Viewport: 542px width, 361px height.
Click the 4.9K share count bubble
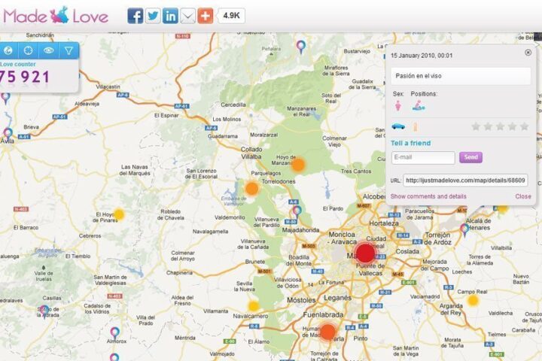coord(231,16)
